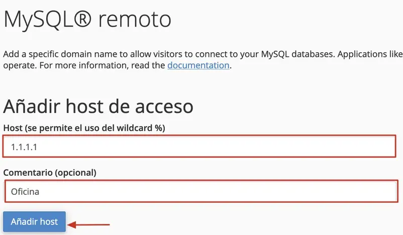Viewport: 403px width, 235px height.
Task: Click the empty right area of Host field
Action: [309, 147]
